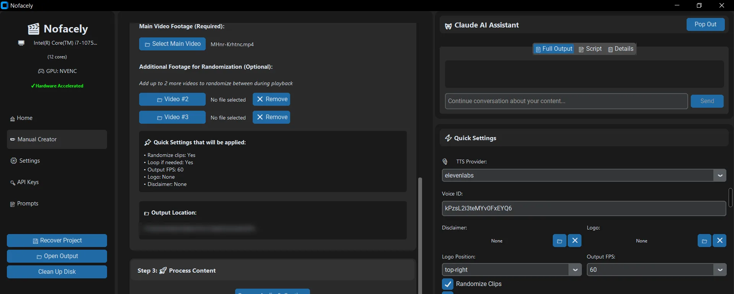Click the GPU NVENC controller icon
This screenshot has width=734, height=294.
(41, 71)
